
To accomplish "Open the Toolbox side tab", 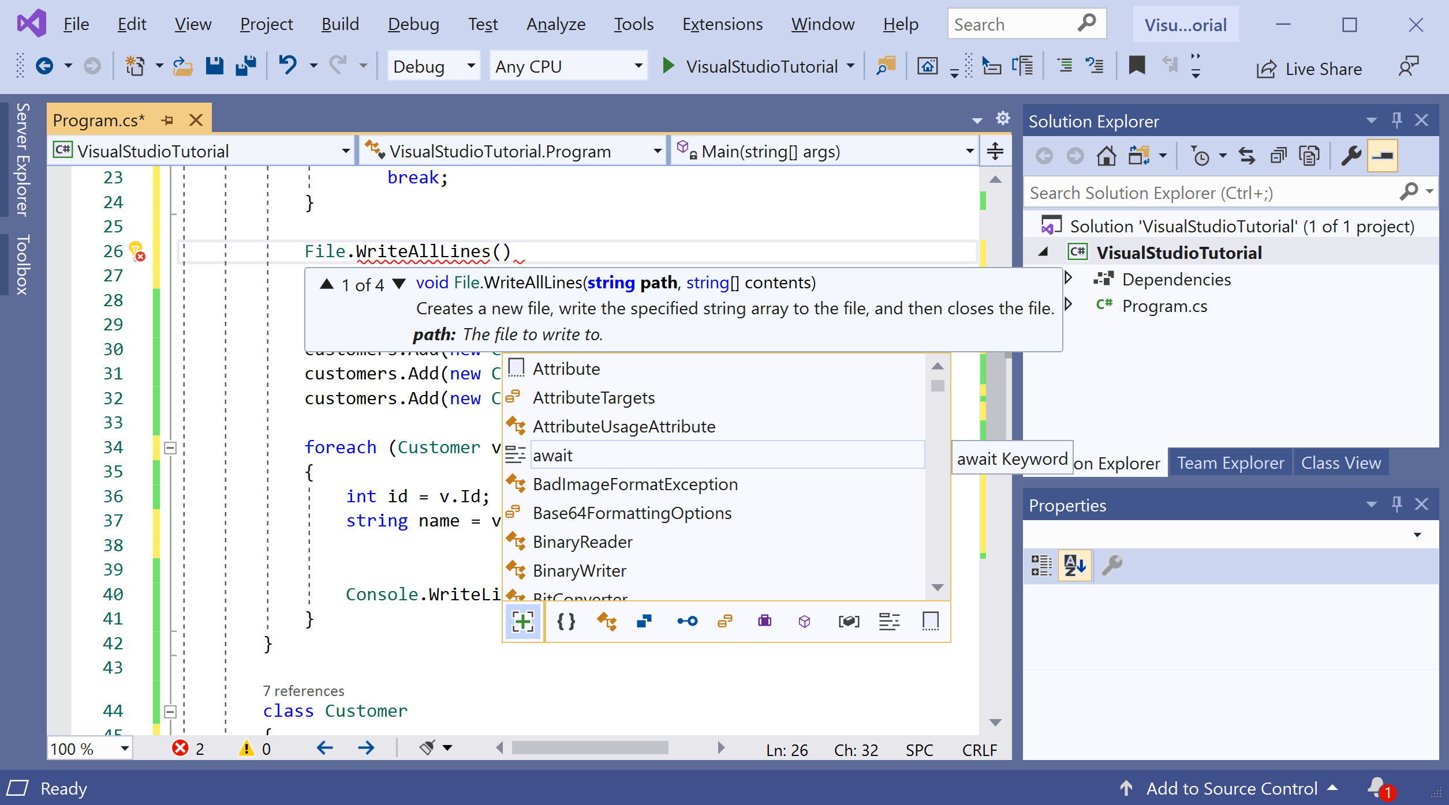I will [22, 265].
